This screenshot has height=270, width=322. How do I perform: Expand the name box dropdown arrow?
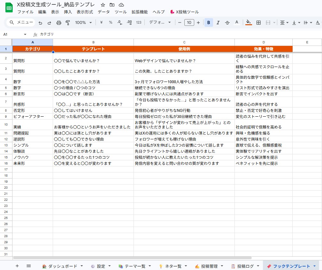click(25, 34)
